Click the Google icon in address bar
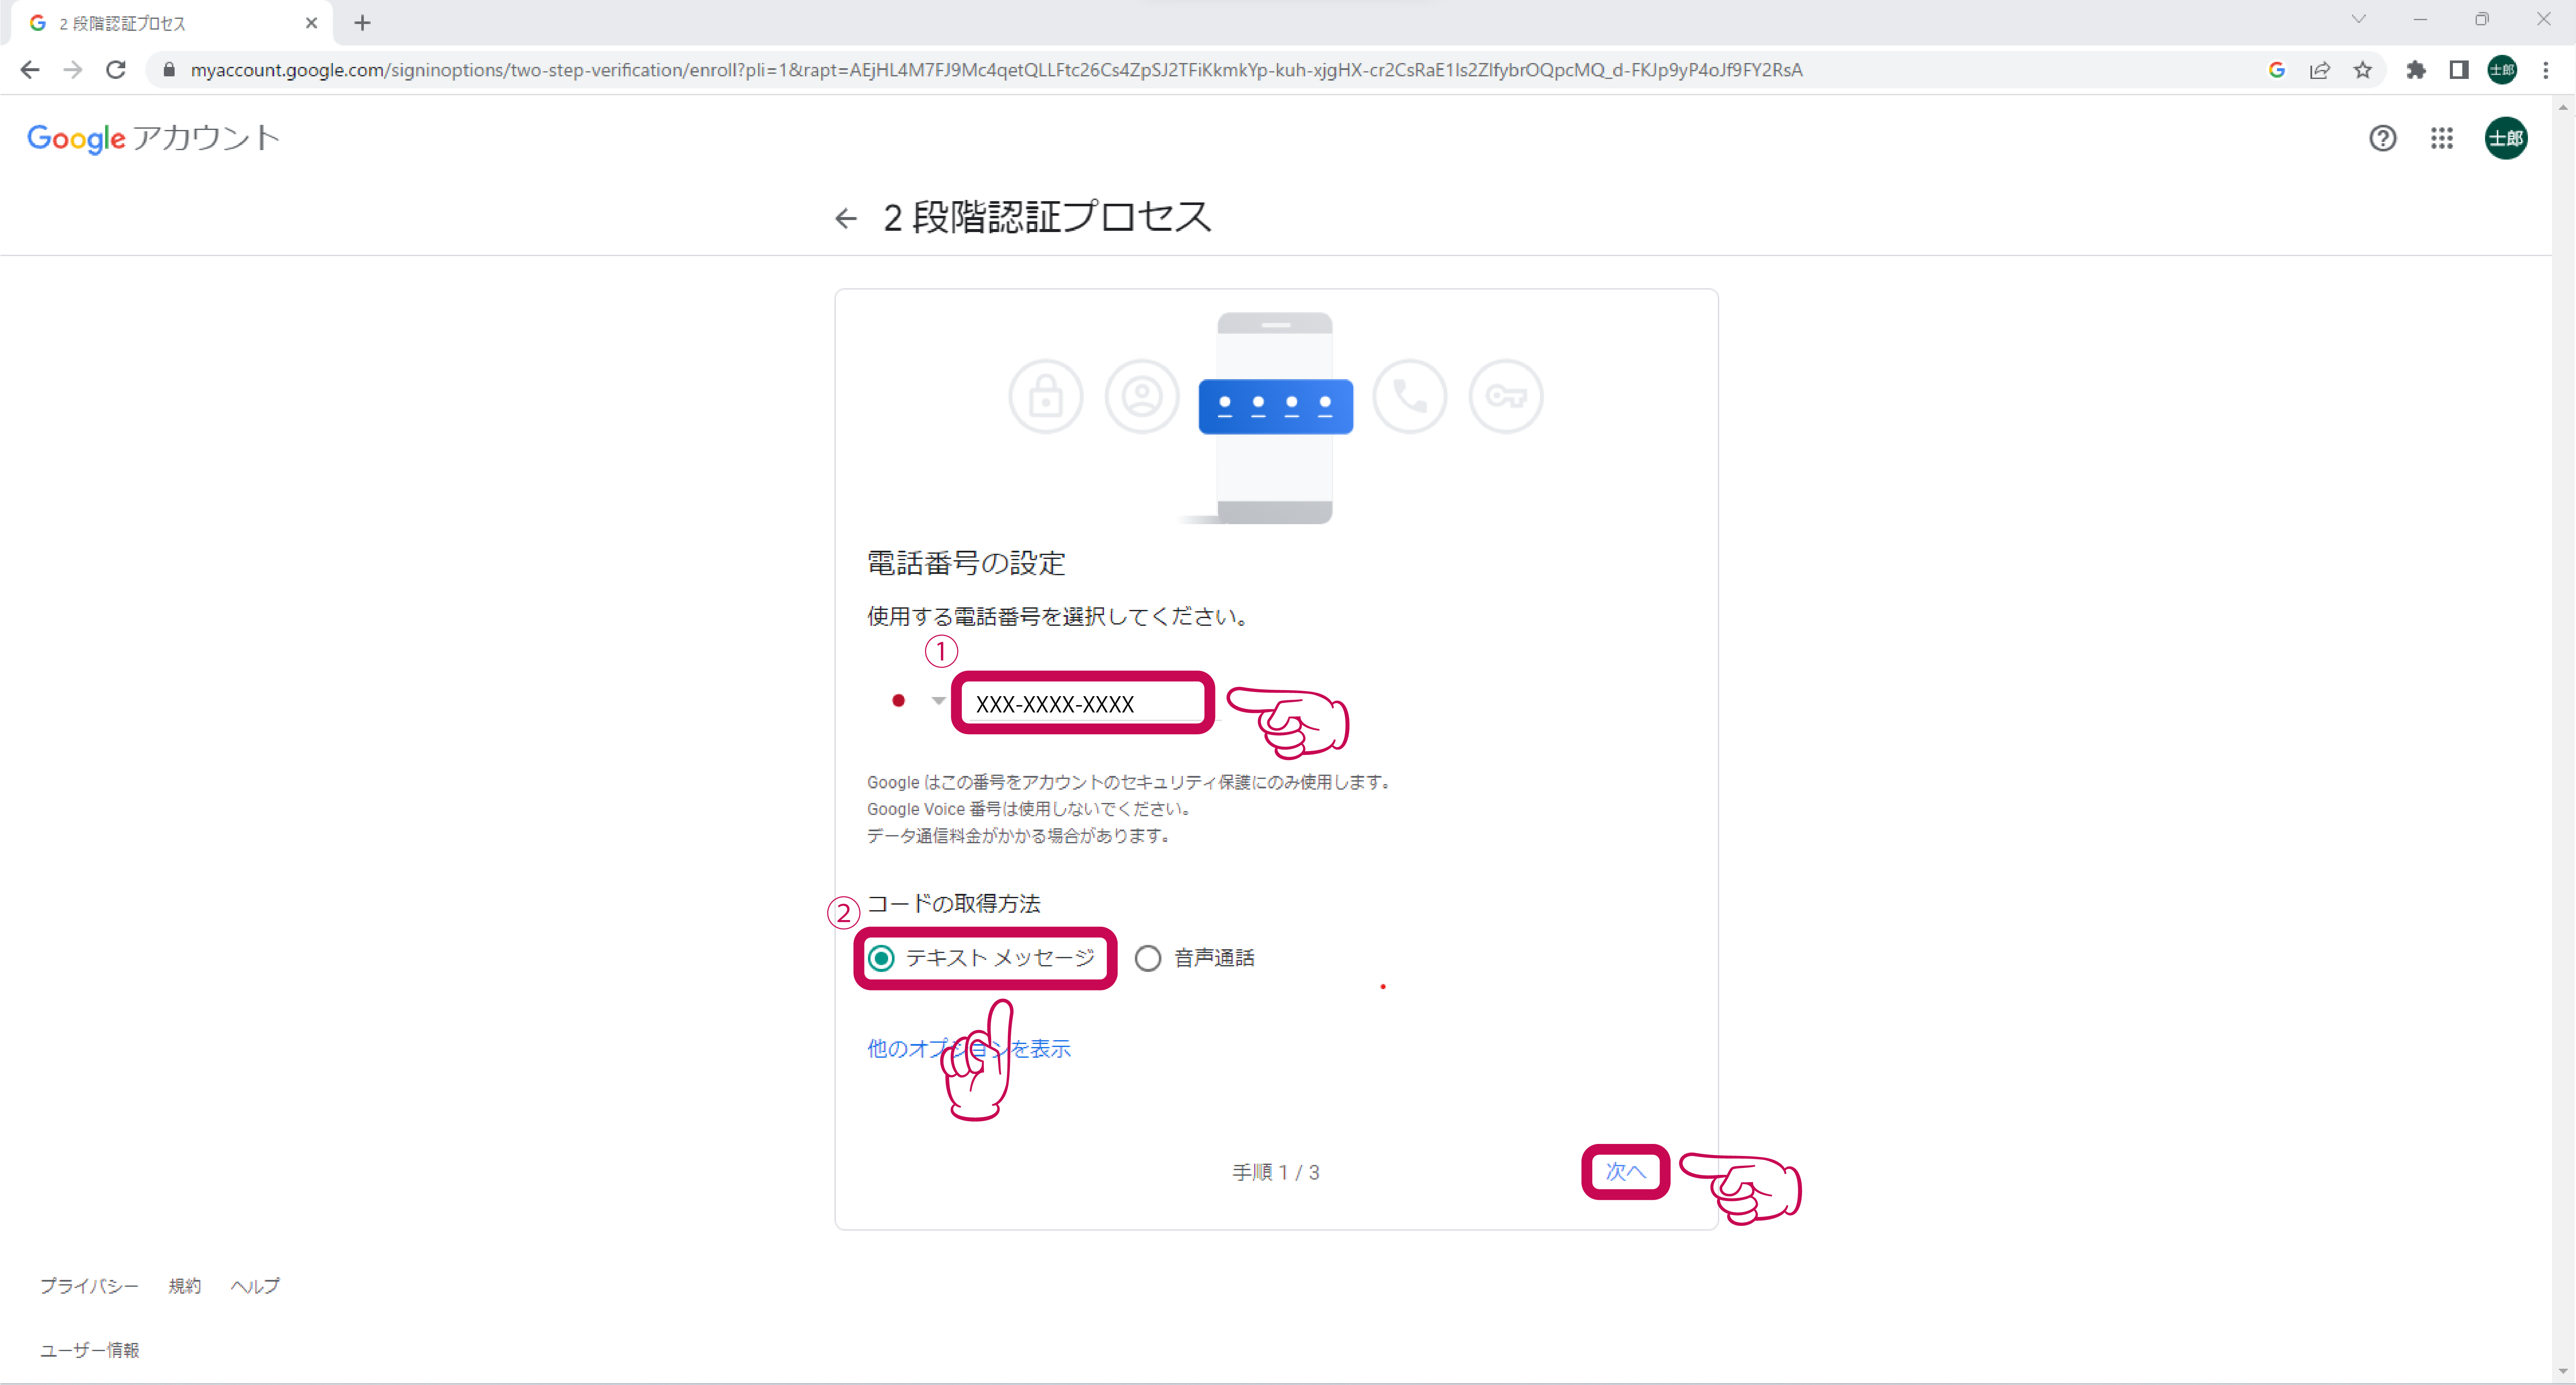This screenshot has height=1385, width=2576. (2277, 70)
